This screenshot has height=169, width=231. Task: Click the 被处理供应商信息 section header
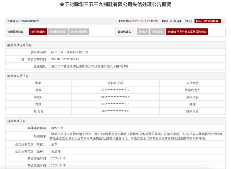point(19,45)
